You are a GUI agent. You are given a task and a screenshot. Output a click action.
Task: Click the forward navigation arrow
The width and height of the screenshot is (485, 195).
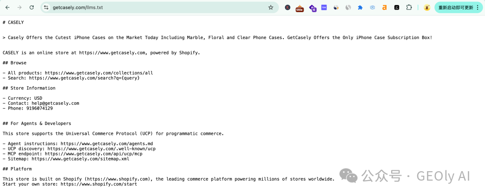tap(19, 8)
